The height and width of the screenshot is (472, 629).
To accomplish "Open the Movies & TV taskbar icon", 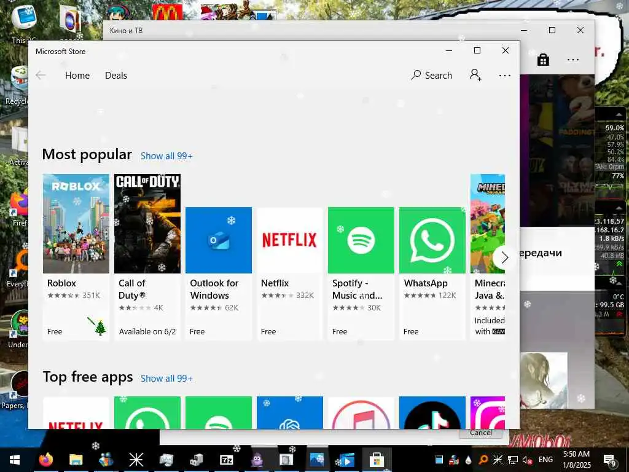I will [346, 460].
